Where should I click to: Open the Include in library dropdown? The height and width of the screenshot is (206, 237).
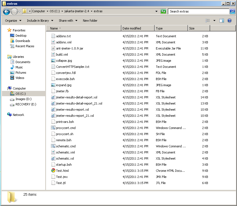click(x=40, y=21)
